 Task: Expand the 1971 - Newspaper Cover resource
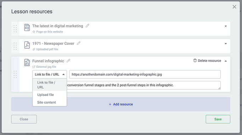tap(226, 44)
